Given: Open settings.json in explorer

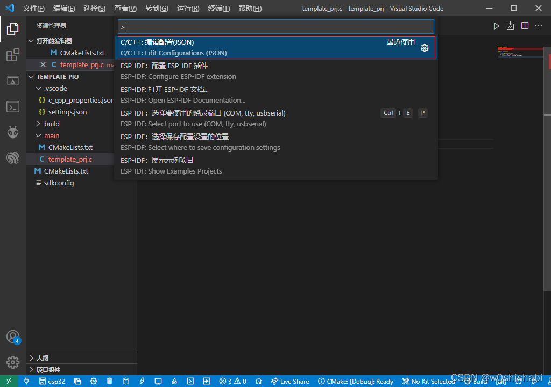Looking at the screenshot, I should pyautogui.click(x=62, y=112).
